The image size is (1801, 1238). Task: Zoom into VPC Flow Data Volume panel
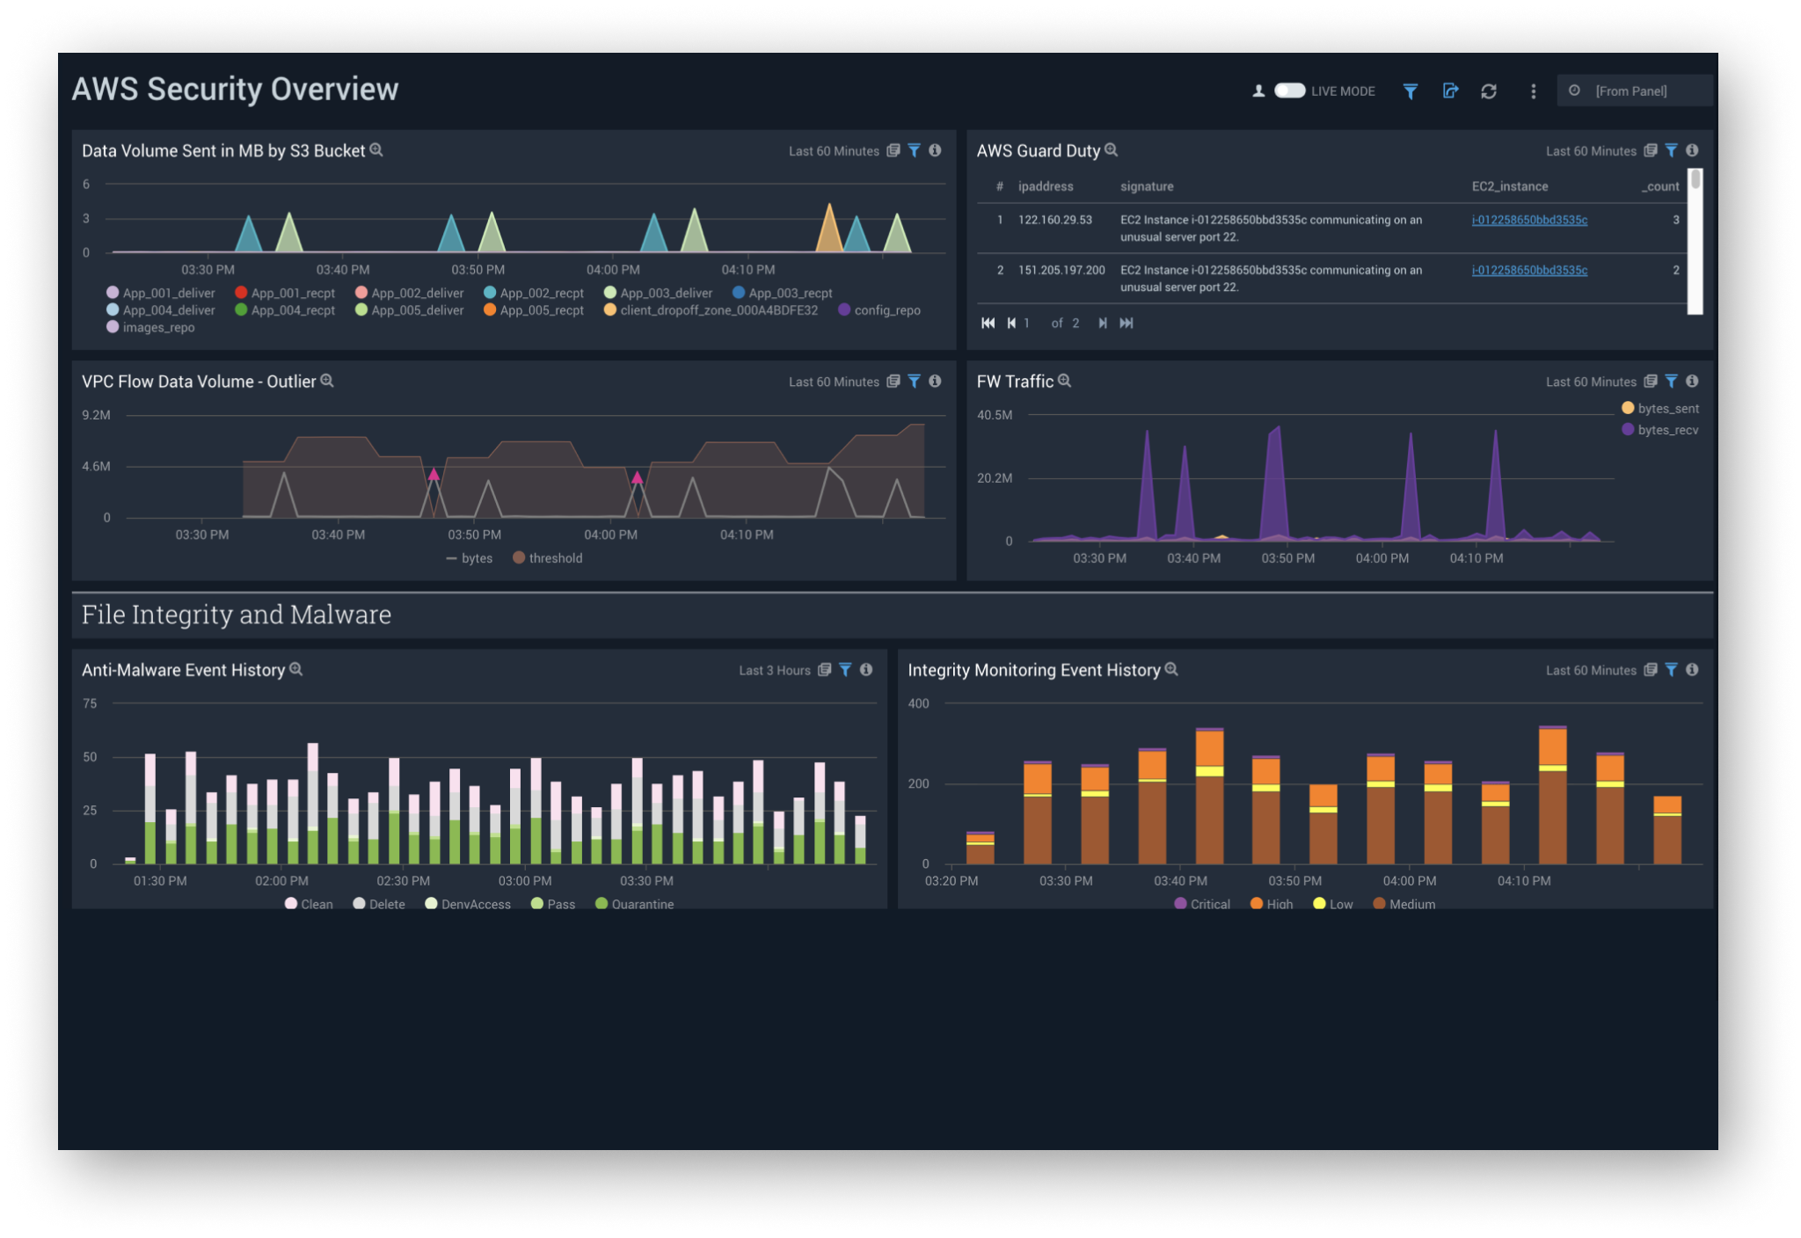point(327,381)
